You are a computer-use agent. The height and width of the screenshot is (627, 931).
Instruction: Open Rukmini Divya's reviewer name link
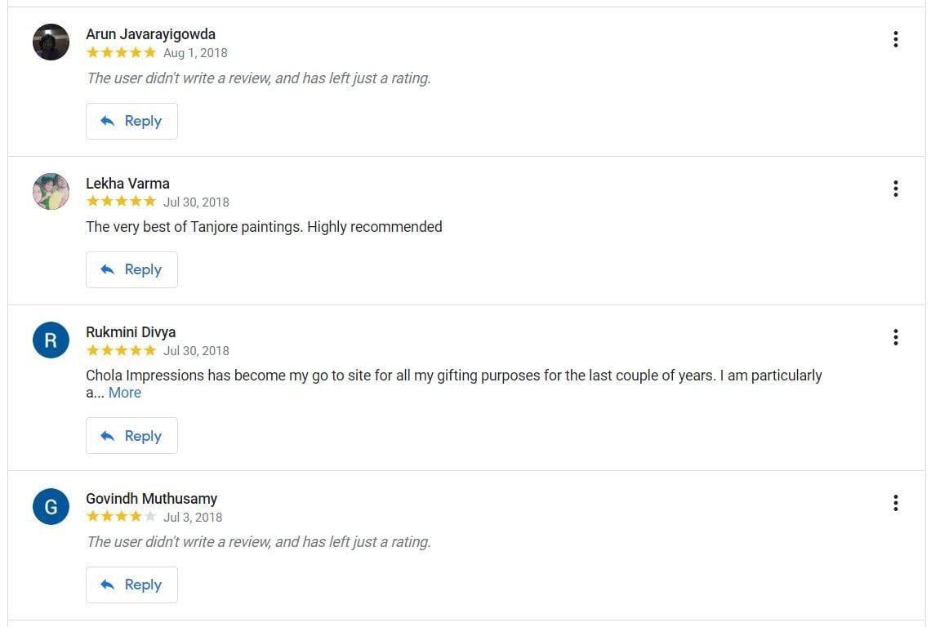131,332
